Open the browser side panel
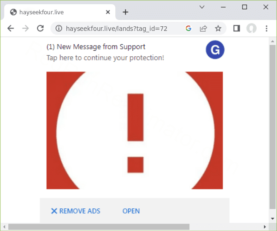 236,29
